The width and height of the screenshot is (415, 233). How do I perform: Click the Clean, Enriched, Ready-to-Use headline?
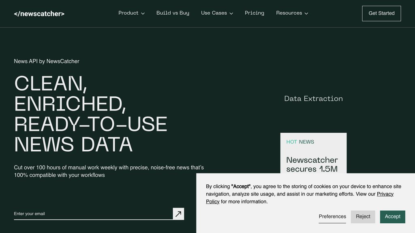click(90, 114)
